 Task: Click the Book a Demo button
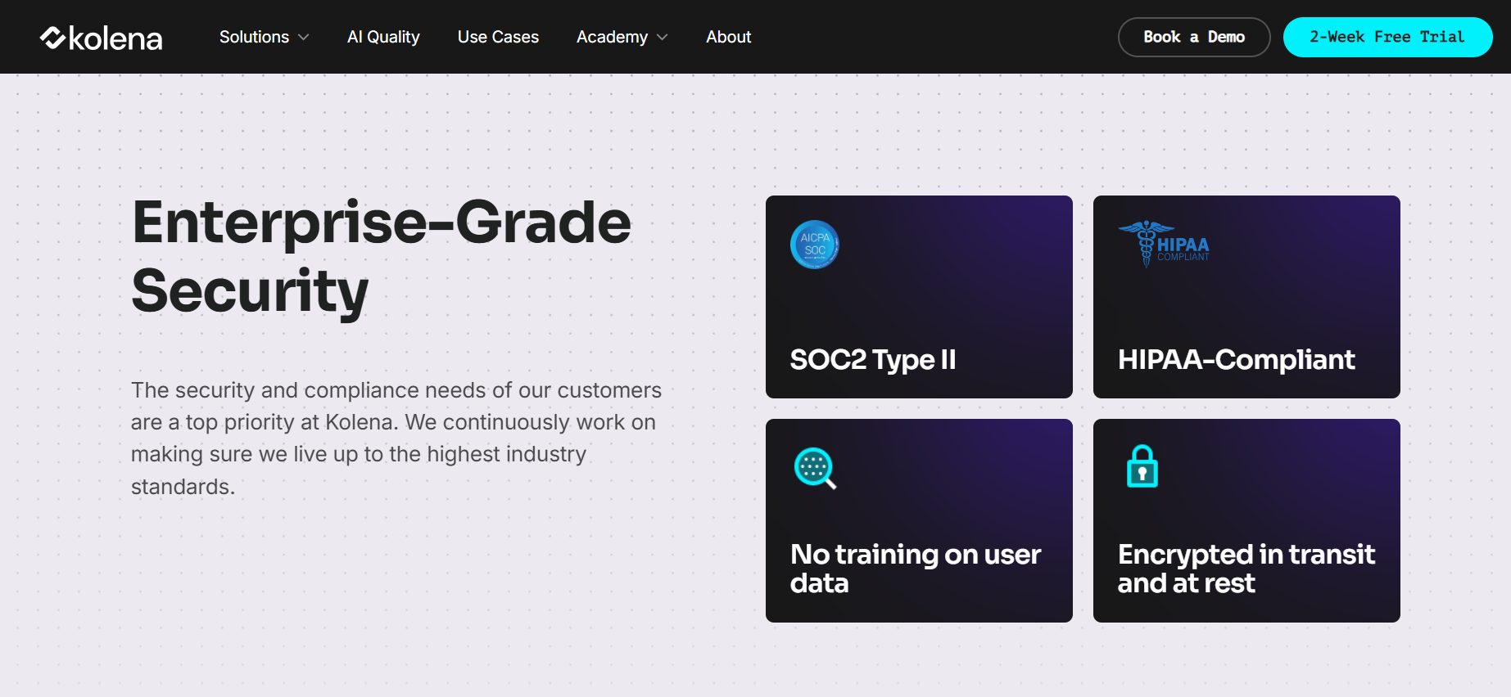tap(1194, 37)
